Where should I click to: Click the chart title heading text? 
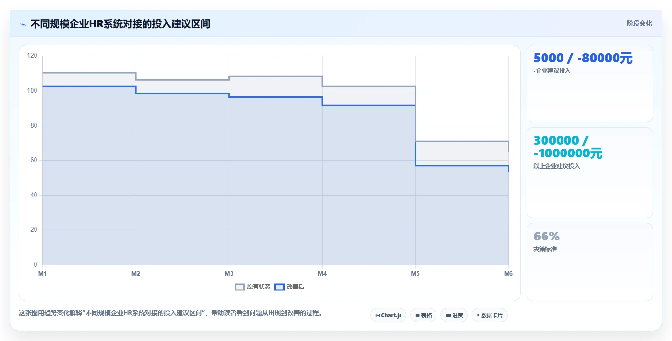click(120, 24)
